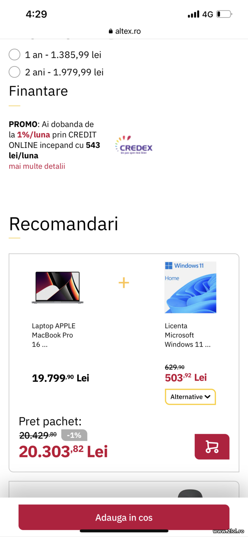Tap the MacBook Pro 16 product thumbnail
The height and width of the screenshot is (537, 248).
point(57,288)
